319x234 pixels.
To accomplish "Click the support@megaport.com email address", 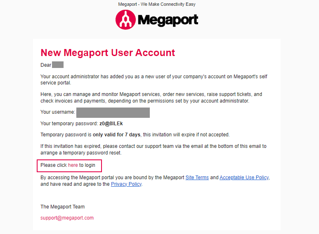I will (67, 218).
